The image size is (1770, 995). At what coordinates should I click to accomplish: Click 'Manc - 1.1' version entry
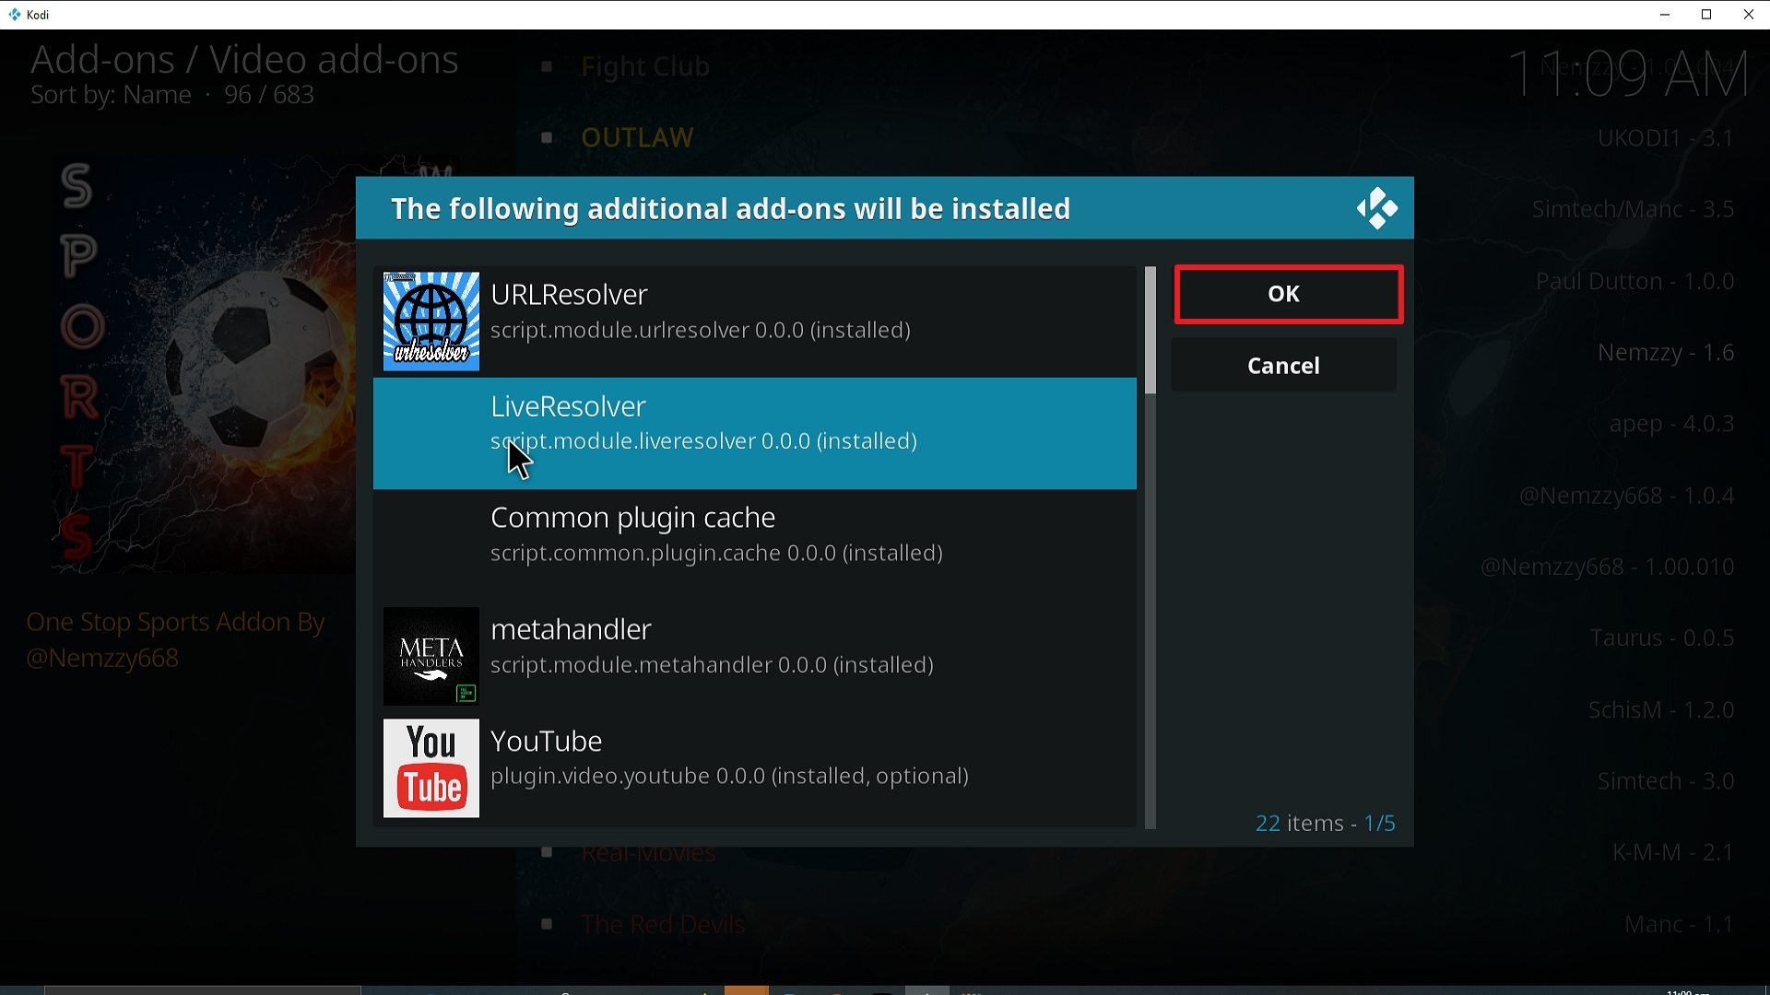(x=1680, y=924)
